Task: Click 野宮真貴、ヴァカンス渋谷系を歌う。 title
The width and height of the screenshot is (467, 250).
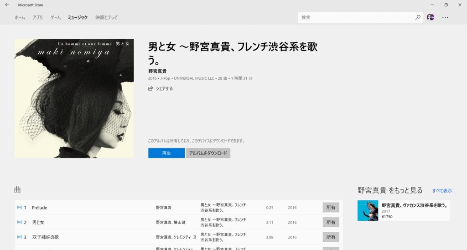Action: tap(415, 205)
